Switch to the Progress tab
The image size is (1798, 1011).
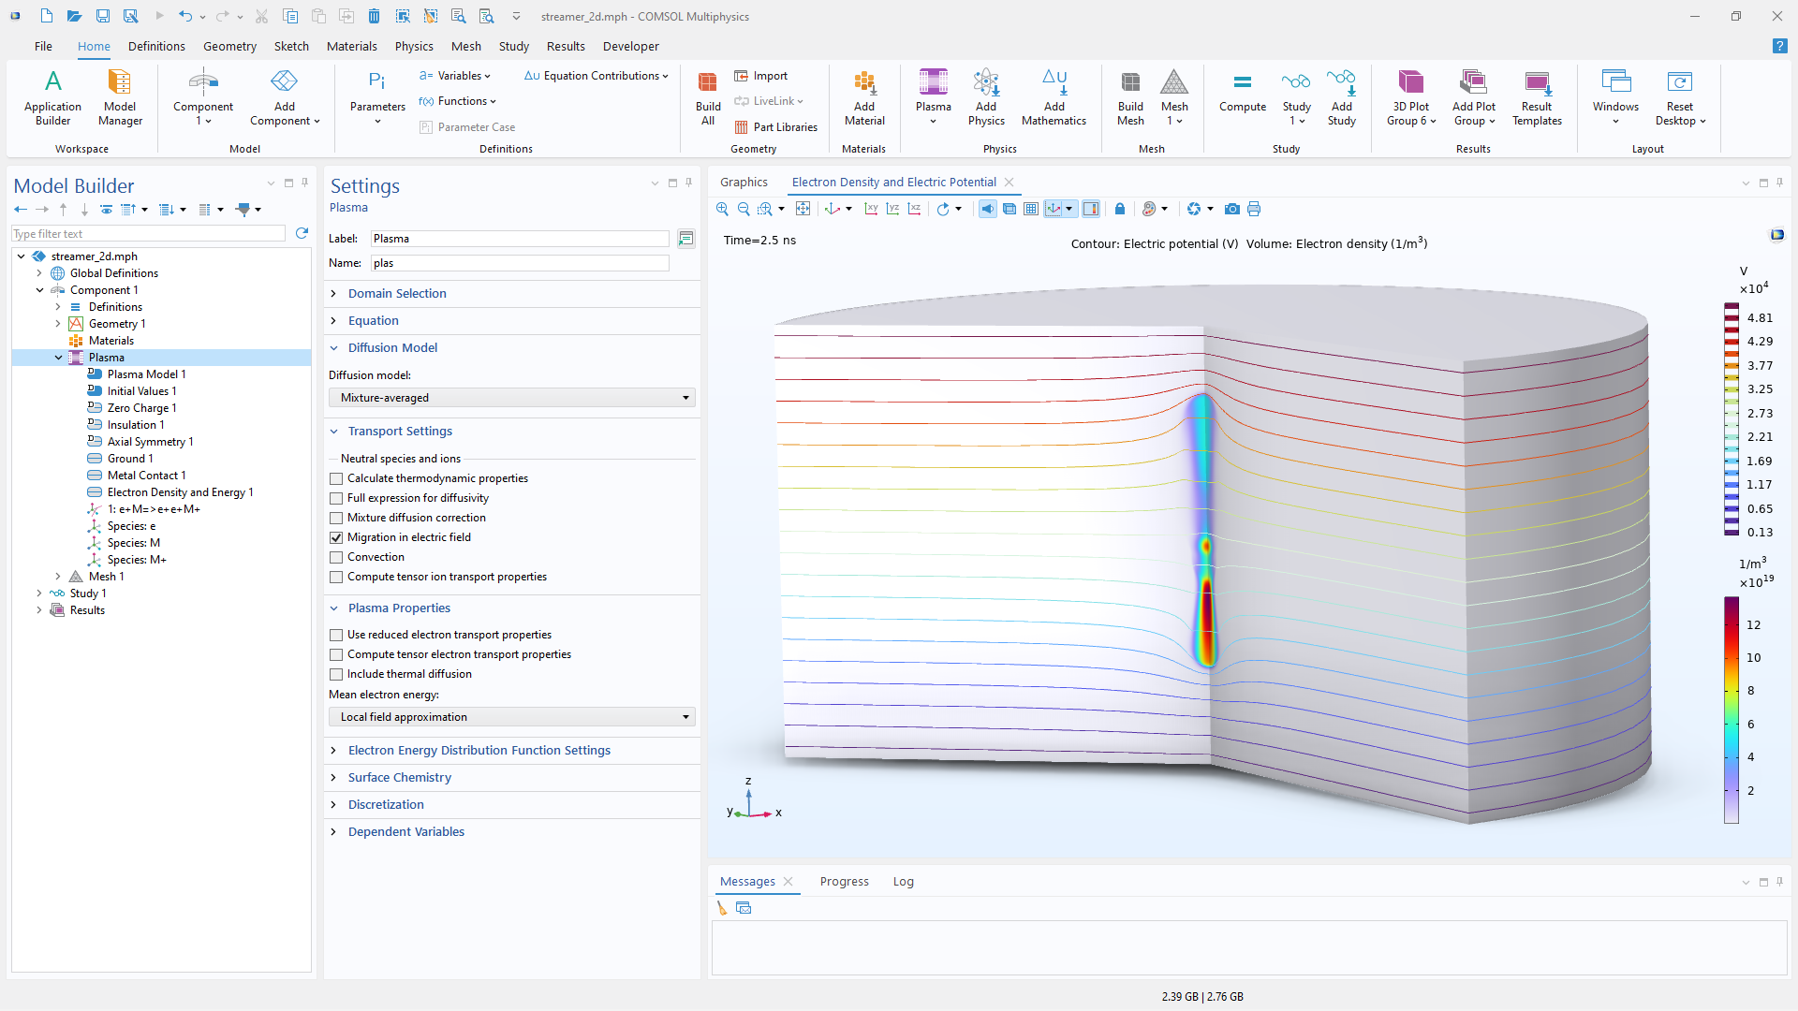point(844,881)
